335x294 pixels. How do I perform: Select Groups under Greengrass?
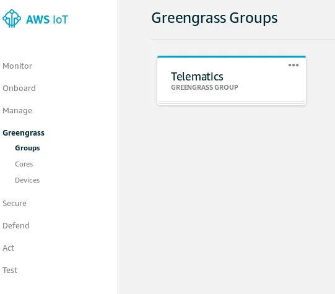pos(27,148)
